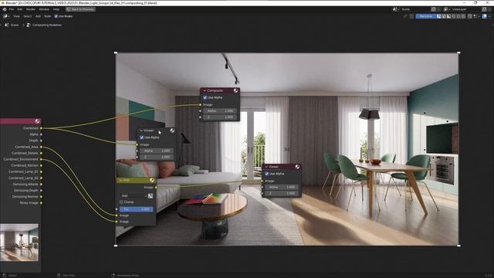This screenshot has width=494, height=278.
Task: Click the backdrop bottom-right corner handle
Action: [x=458, y=246]
